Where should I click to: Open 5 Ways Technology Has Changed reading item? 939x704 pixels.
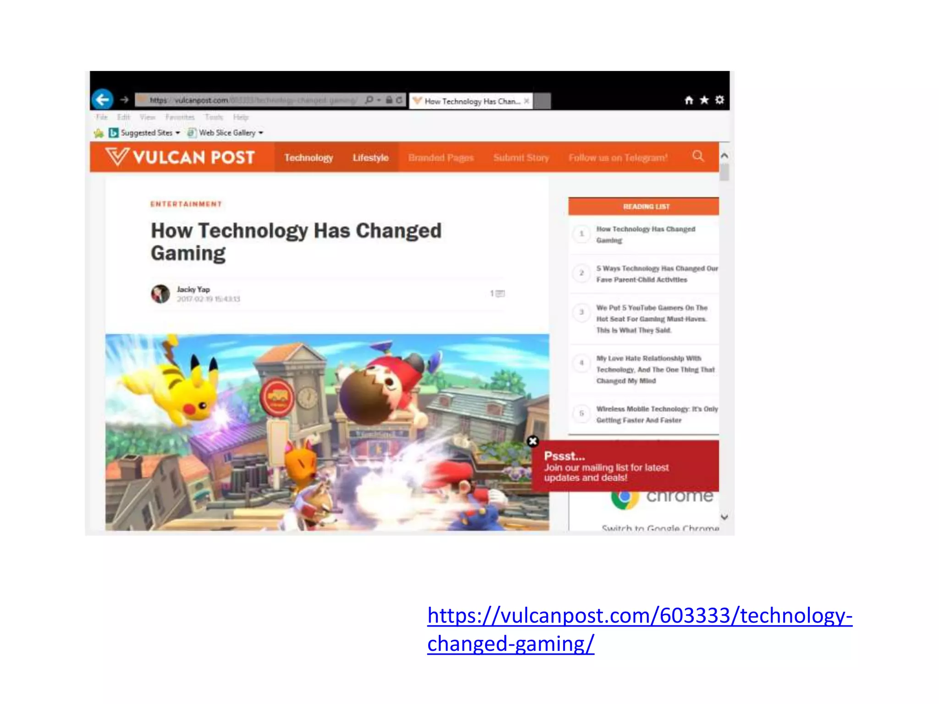pyautogui.click(x=657, y=274)
